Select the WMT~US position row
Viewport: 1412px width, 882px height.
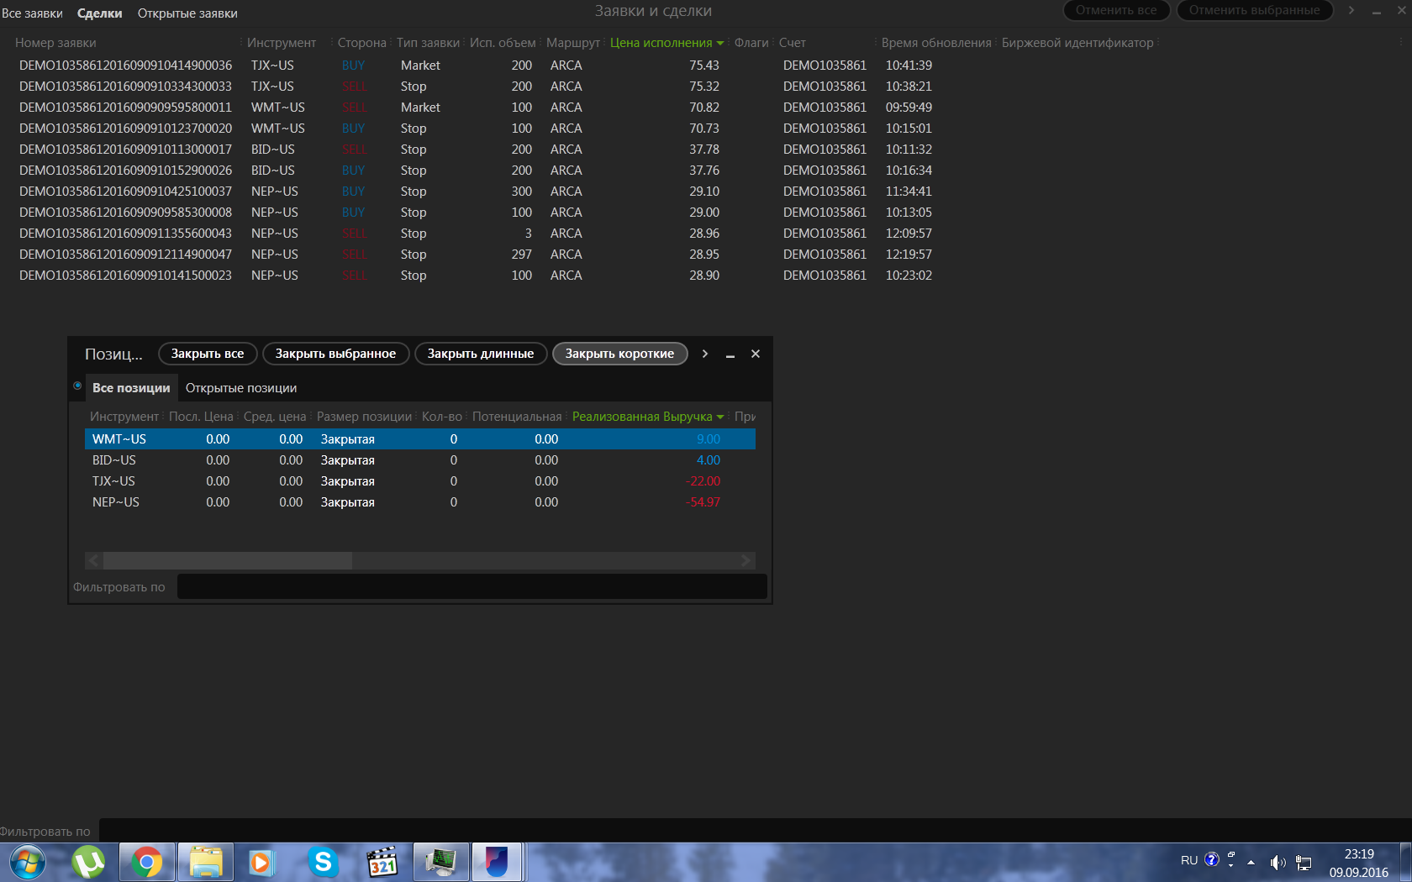click(x=420, y=439)
